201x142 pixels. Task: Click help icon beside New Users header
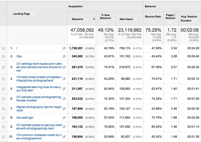[136, 19]
